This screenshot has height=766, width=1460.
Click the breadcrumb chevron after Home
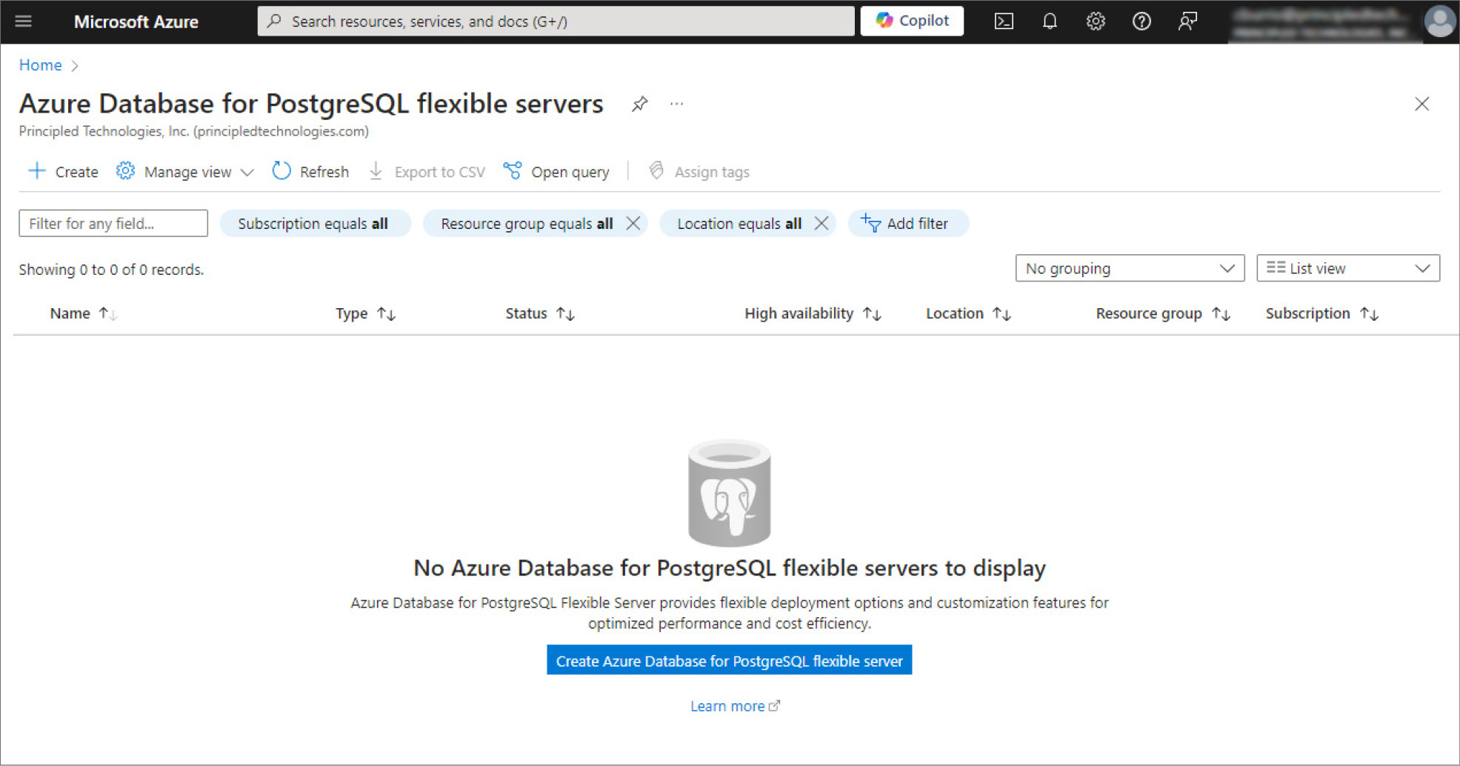coord(75,66)
